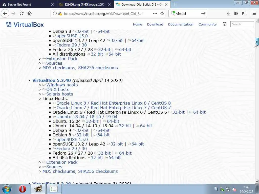Click the VirtualBox logo
The height and width of the screenshot is (194, 259).
pos(25,25)
